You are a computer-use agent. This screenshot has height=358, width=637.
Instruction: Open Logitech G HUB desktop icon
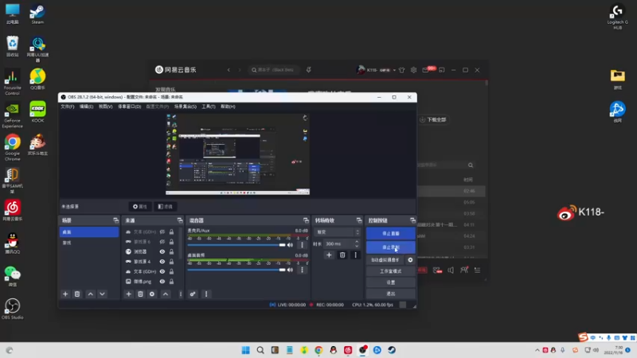[618, 17]
